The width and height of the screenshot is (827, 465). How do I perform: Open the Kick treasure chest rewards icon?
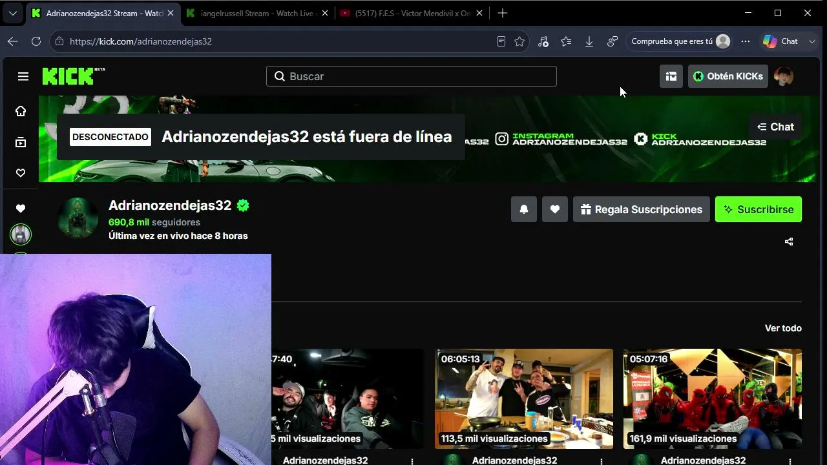tap(671, 76)
